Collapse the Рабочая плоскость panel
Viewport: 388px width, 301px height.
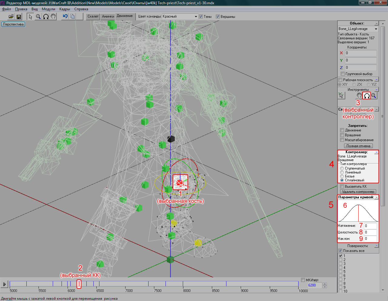click(x=376, y=80)
